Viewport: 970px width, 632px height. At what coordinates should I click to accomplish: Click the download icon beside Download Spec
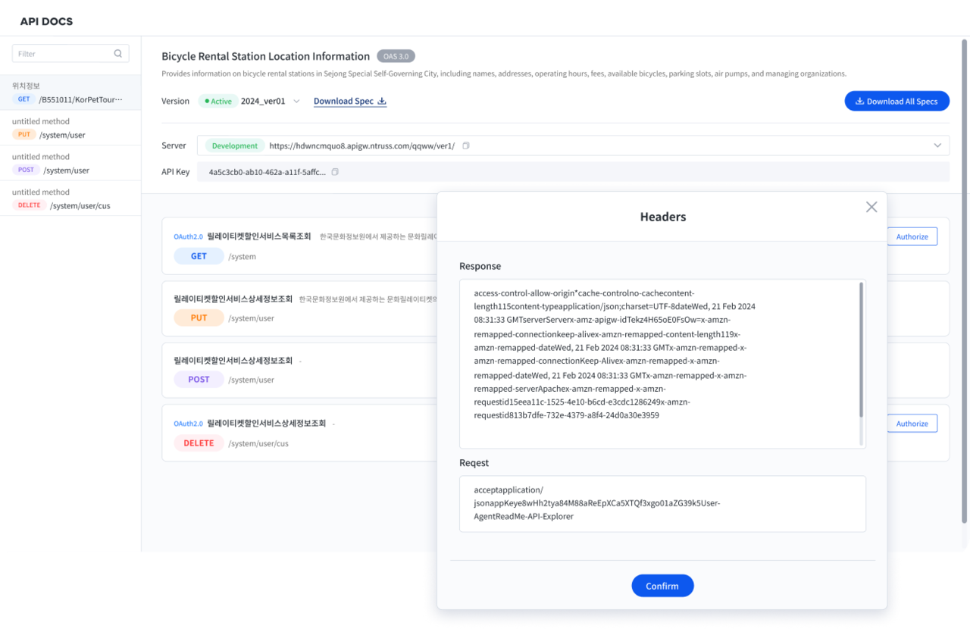point(382,101)
